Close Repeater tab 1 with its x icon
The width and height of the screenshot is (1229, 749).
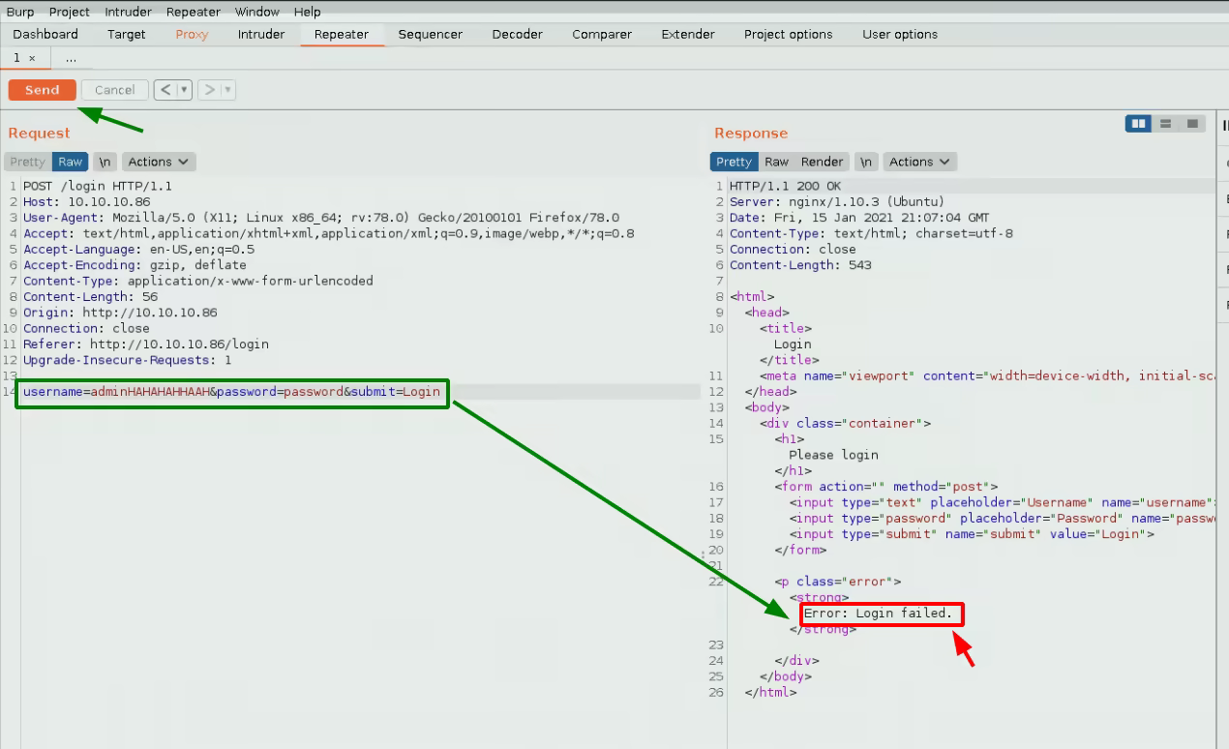click(x=32, y=58)
